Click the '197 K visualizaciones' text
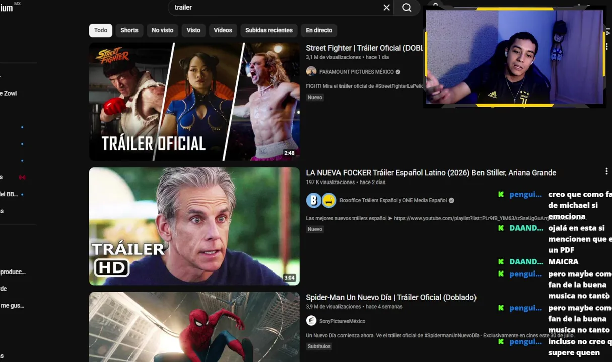 tap(330, 182)
